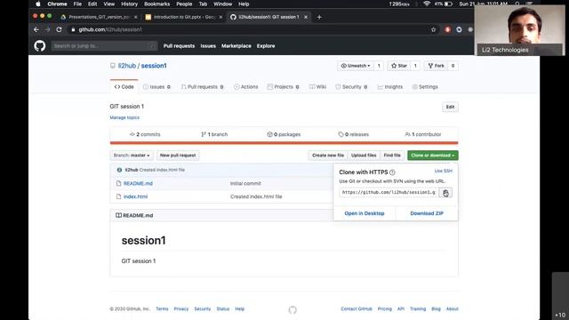Click Open in Desktop
Viewport: 569px width, 320px height.
click(x=365, y=213)
